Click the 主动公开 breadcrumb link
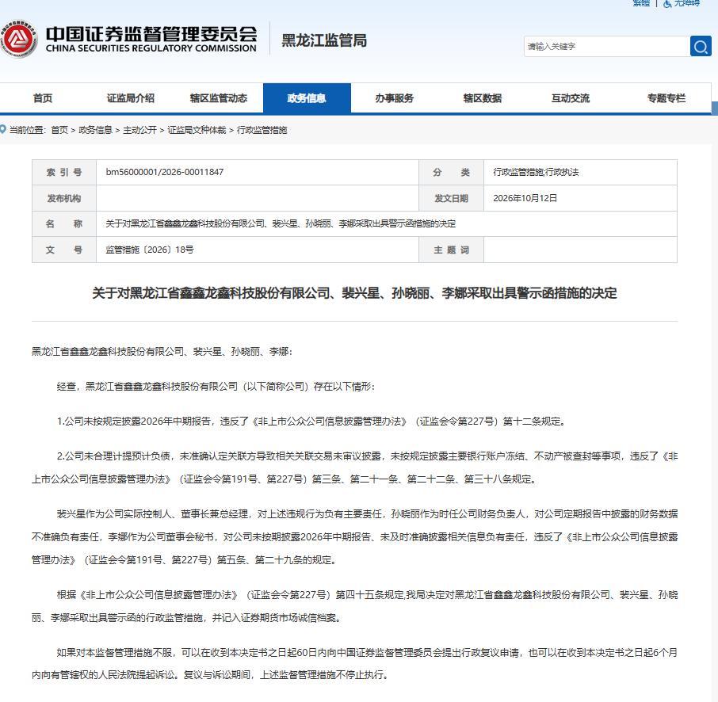The image size is (718, 702). coord(139,130)
